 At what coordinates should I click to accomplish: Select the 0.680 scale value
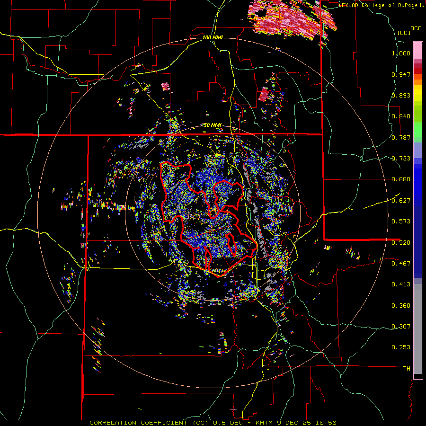click(x=401, y=179)
